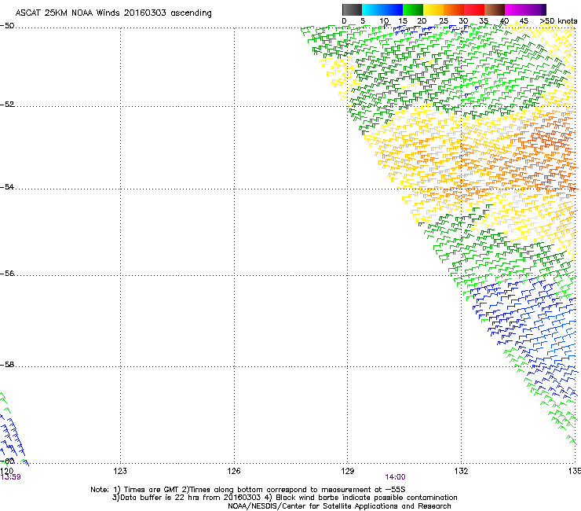Select the '126' longitude axis label
581x511 pixels.
point(234,471)
